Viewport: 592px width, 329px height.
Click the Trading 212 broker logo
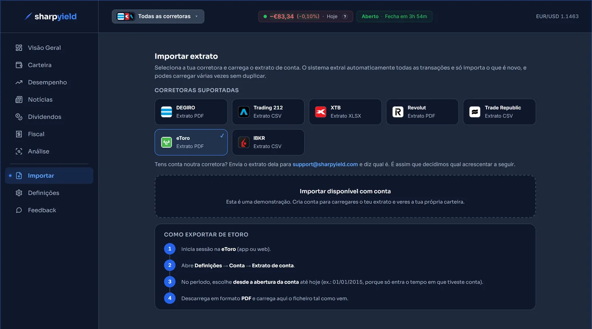point(243,112)
